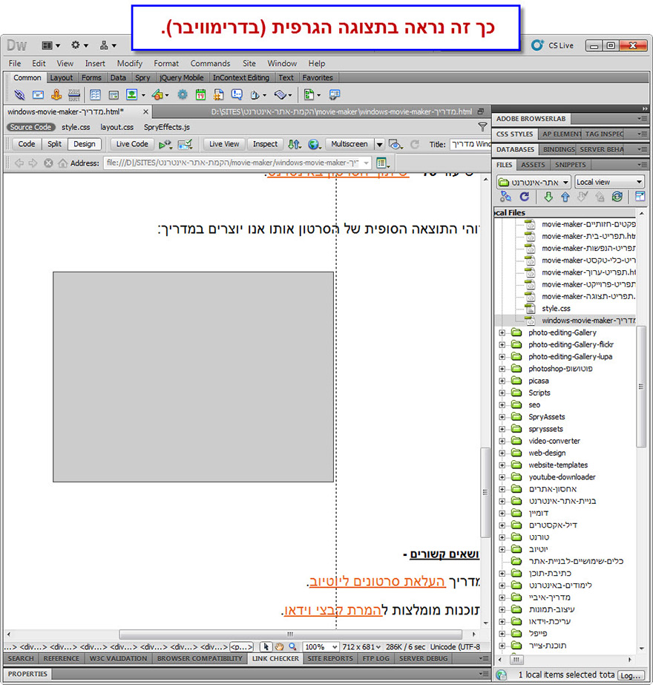The image size is (653, 685).
Task: Open the site selector dropdown
Action: coord(534,182)
